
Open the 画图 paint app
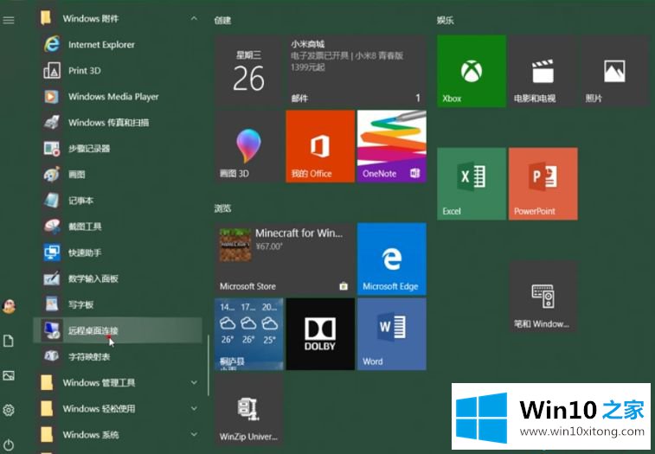pos(117,174)
